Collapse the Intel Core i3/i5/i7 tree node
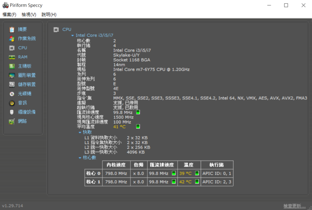This screenshot has height=210, width=312. (x=73, y=35)
